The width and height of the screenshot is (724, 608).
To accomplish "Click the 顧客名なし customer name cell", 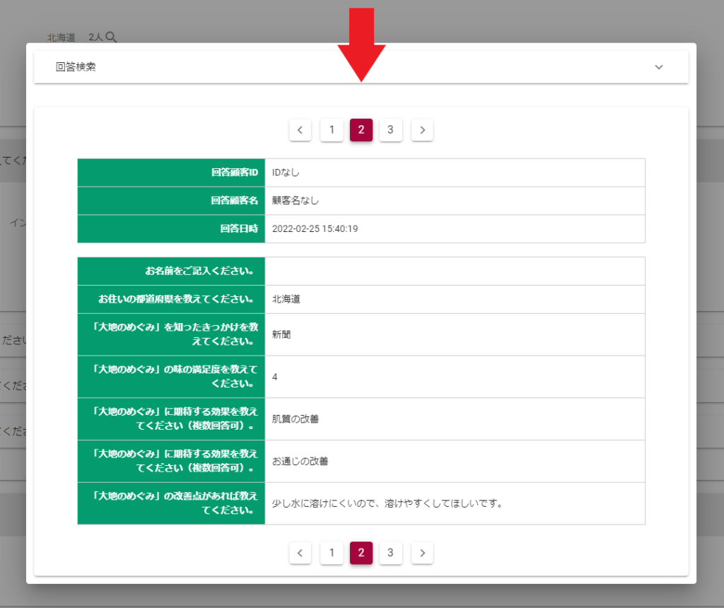I will [x=296, y=201].
